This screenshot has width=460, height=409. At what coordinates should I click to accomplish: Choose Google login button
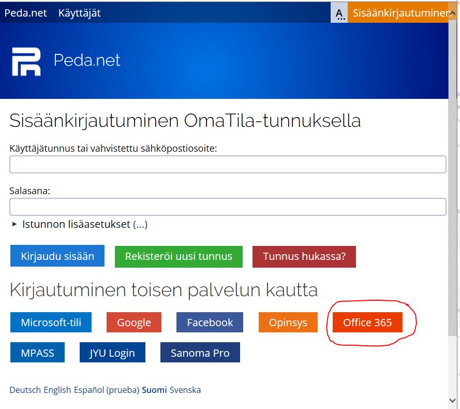[x=134, y=322]
